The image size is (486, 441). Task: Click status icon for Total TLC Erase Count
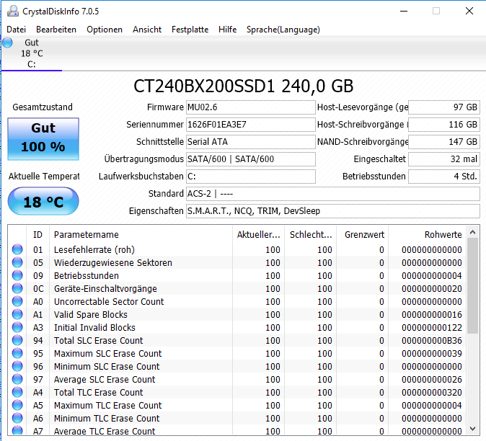coord(17,393)
